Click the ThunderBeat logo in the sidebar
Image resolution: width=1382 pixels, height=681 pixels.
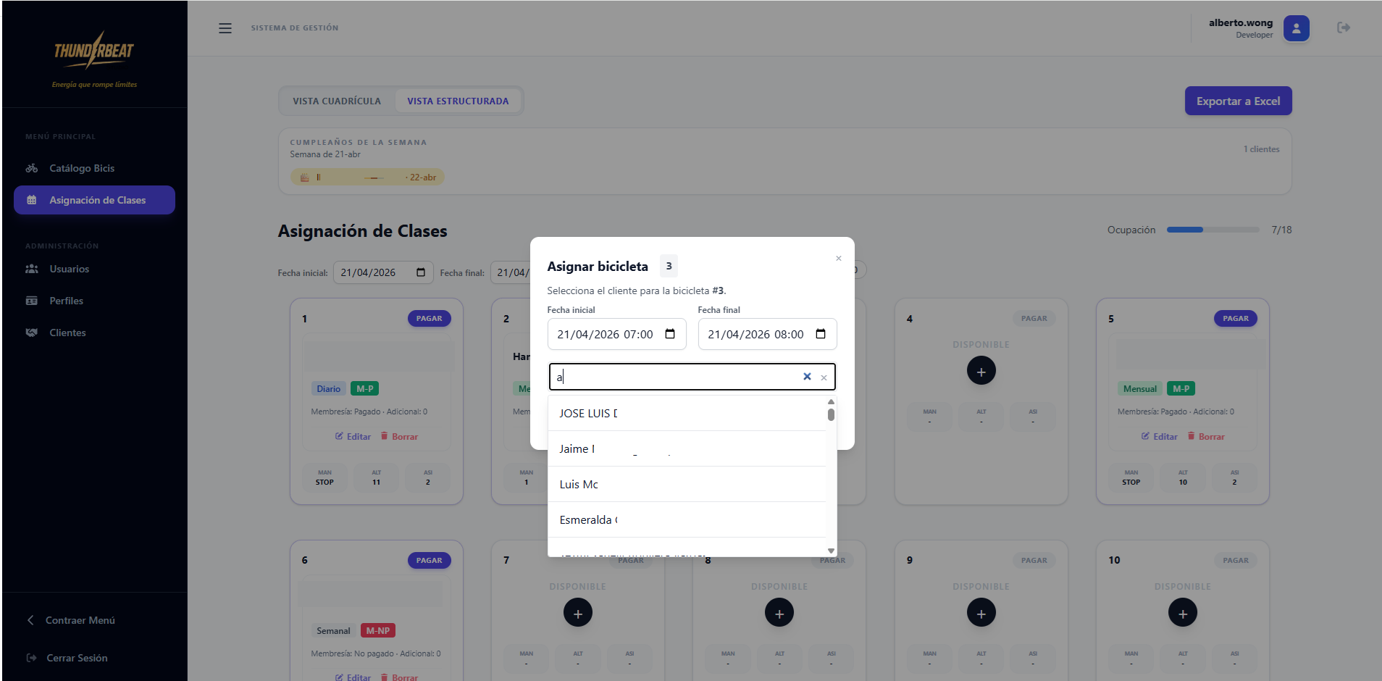[94, 51]
